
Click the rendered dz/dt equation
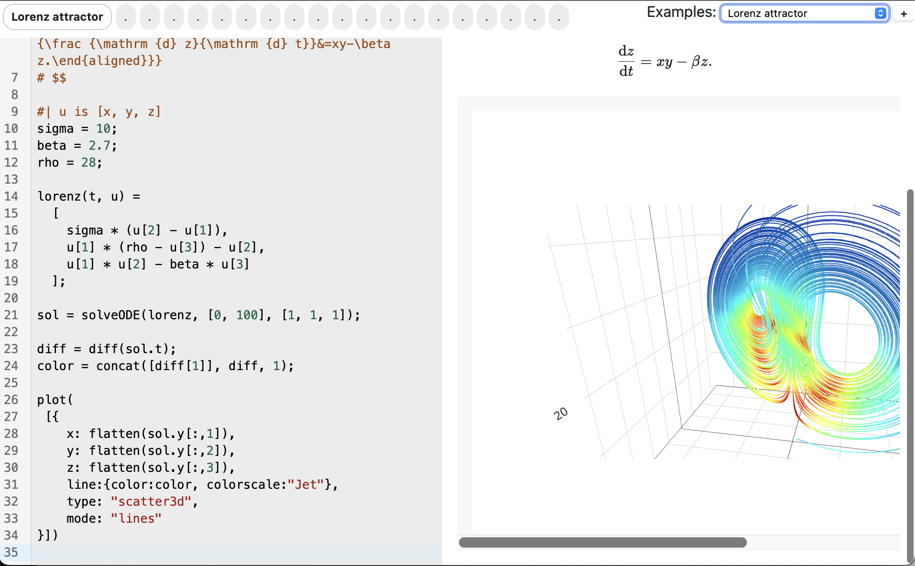[x=665, y=61]
